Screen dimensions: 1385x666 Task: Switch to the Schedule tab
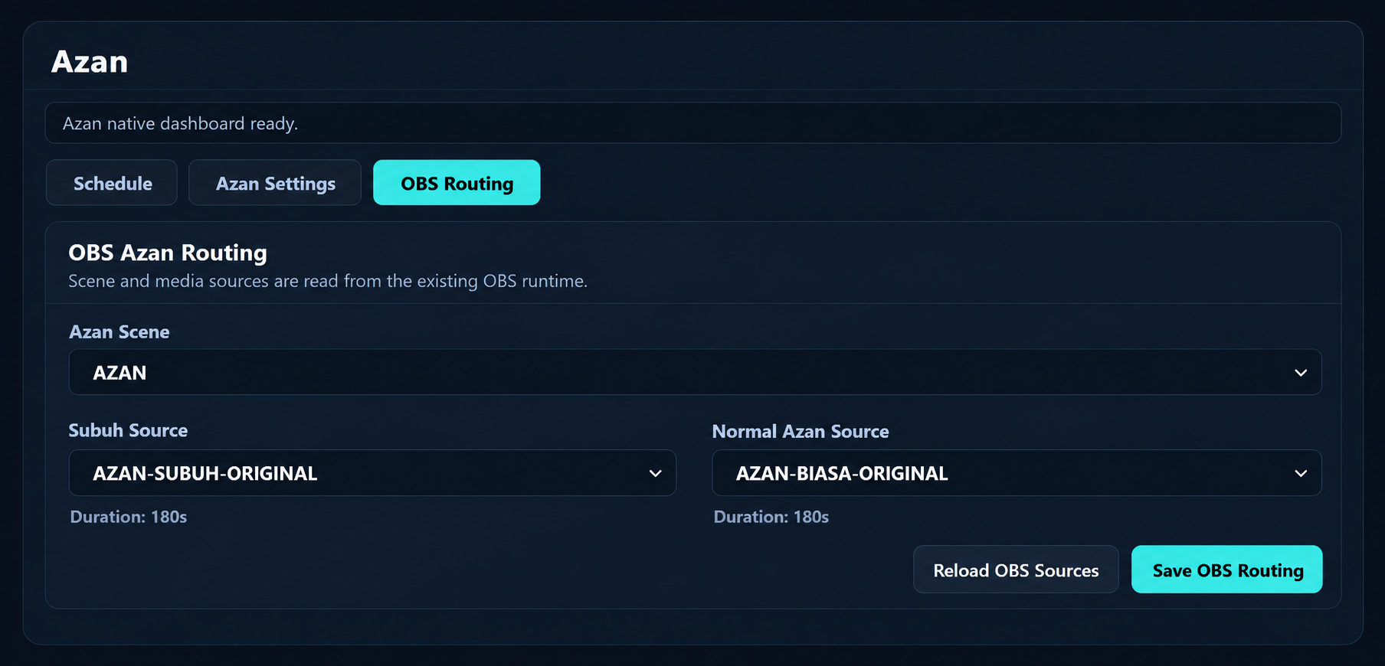(x=112, y=183)
